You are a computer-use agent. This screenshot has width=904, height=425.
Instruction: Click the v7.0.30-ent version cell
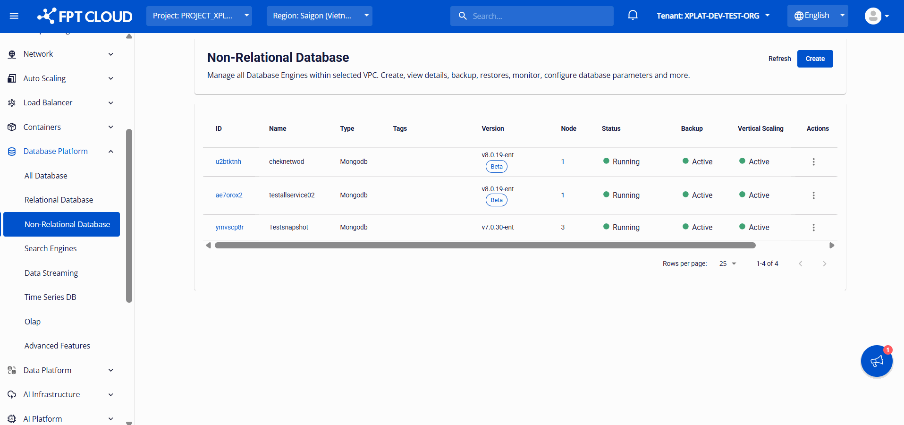[x=498, y=227]
